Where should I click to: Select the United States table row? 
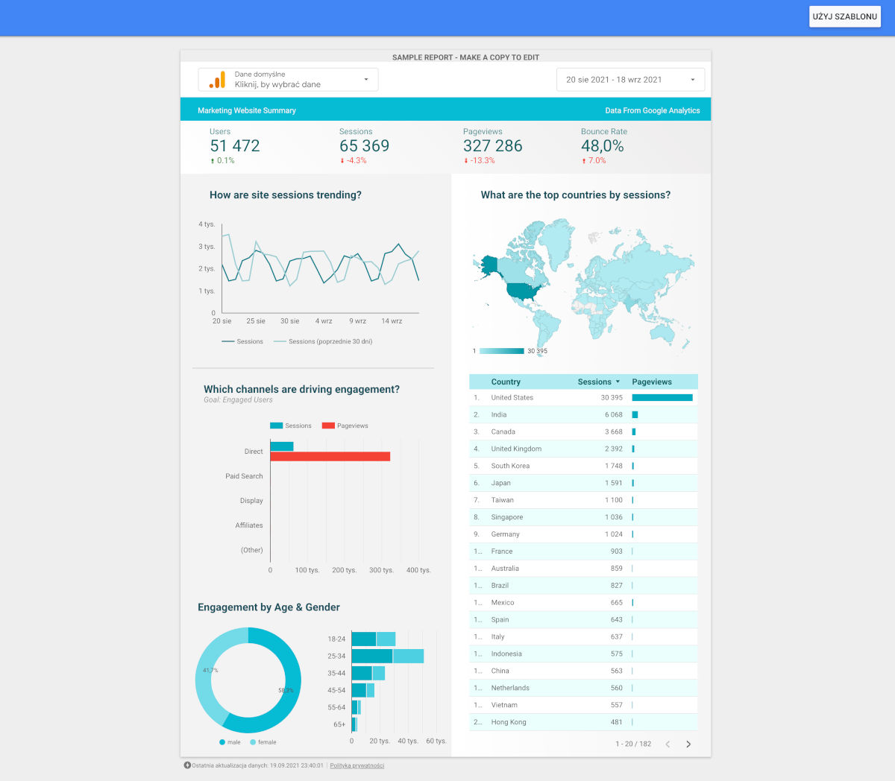pos(583,398)
